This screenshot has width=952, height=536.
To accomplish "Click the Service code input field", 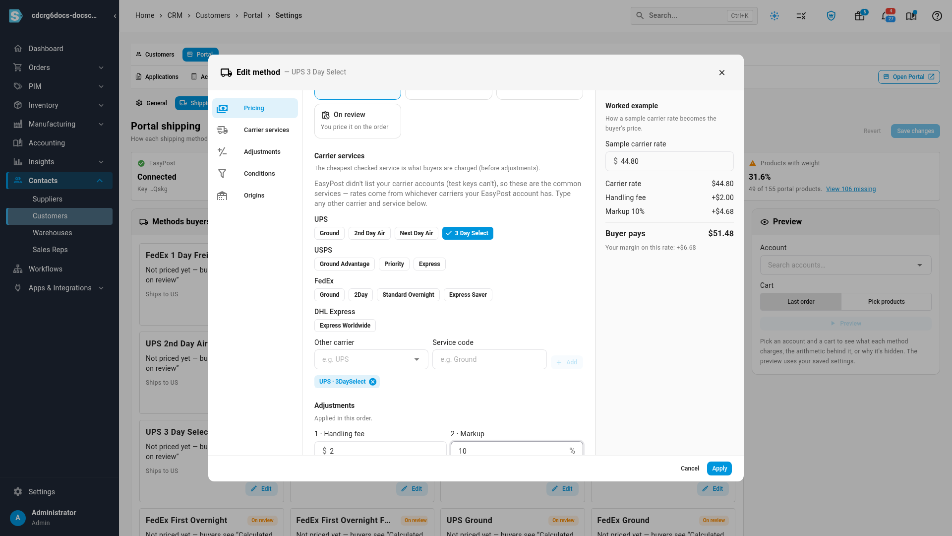I will pos(489,359).
